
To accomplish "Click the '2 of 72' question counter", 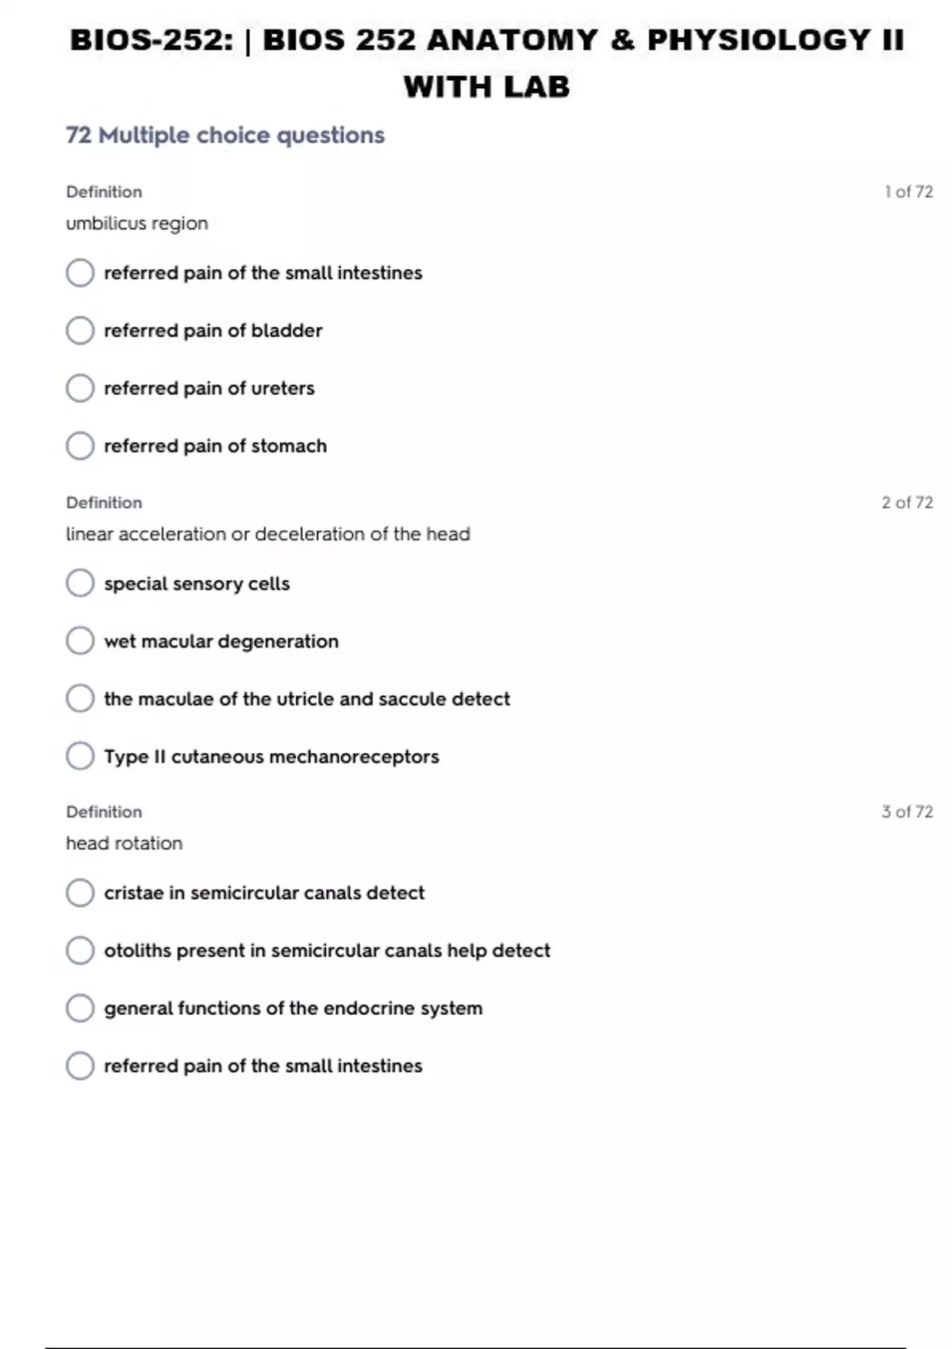I will coord(907,502).
